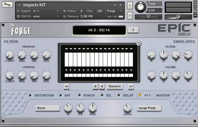Click the volume slider under the level meter
198x127 pixels.
[x=178, y=17]
